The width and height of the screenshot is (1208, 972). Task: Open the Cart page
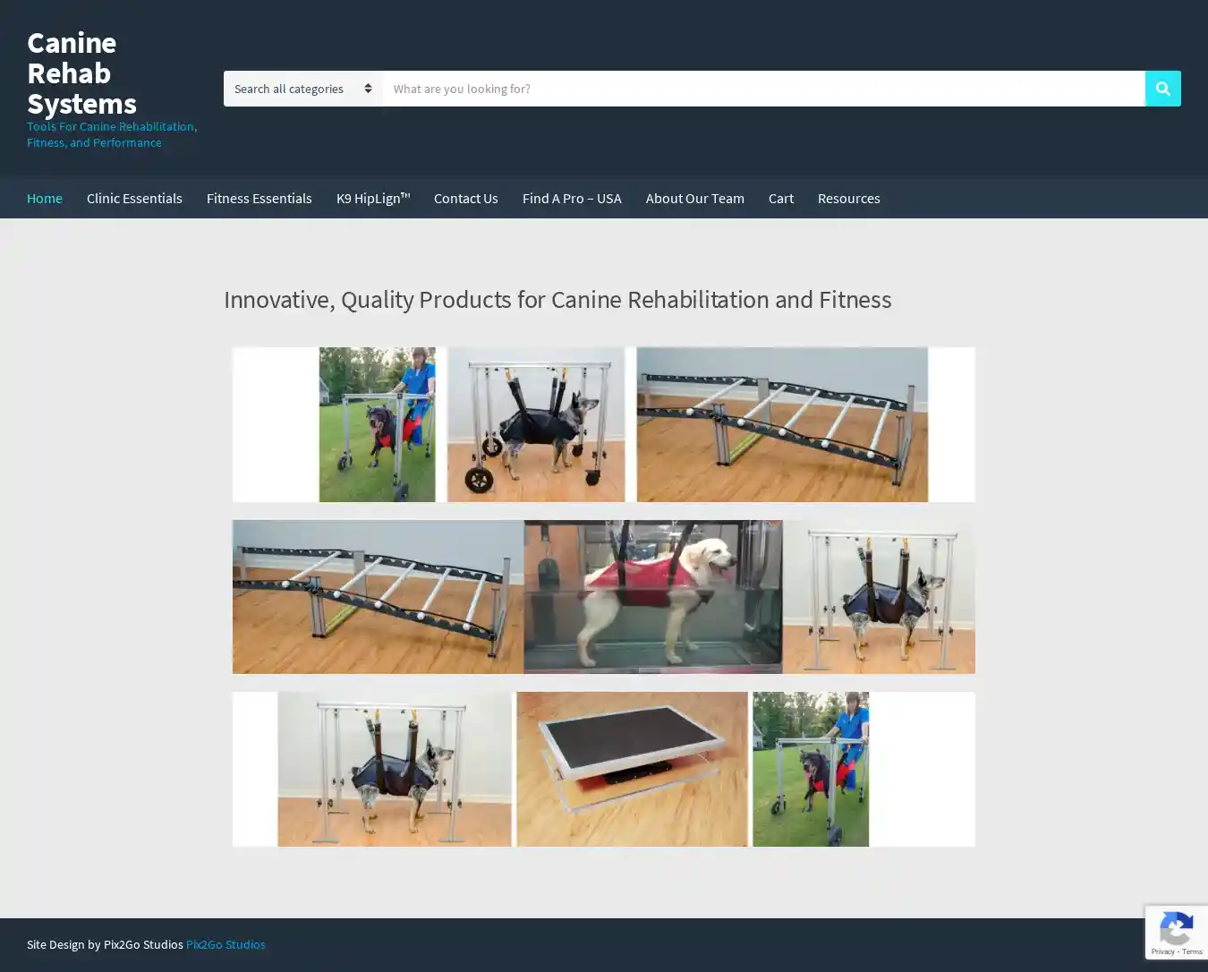click(x=780, y=198)
